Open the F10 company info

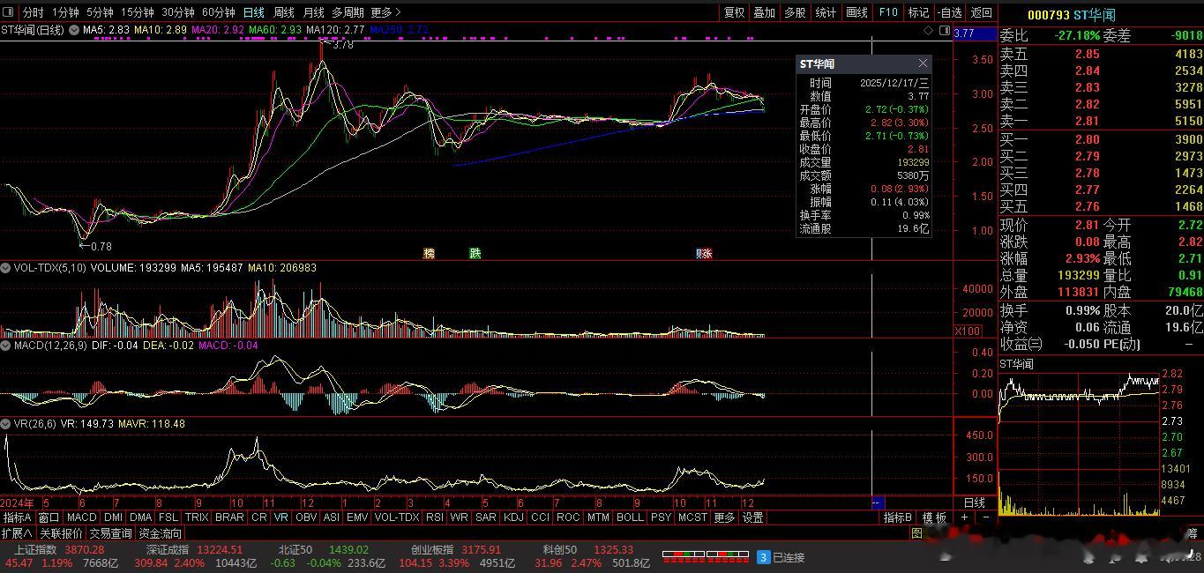[x=887, y=12]
